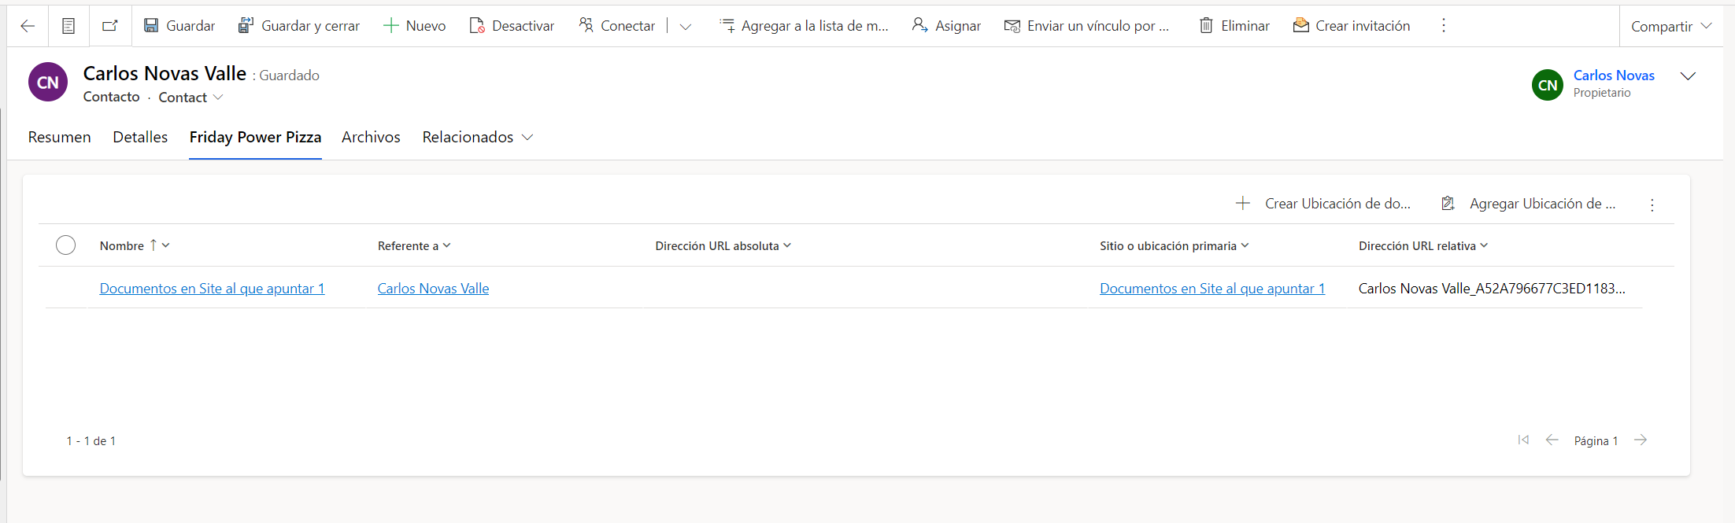Click Eliminar to delete the contact
The image size is (1735, 523).
point(1234,26)
